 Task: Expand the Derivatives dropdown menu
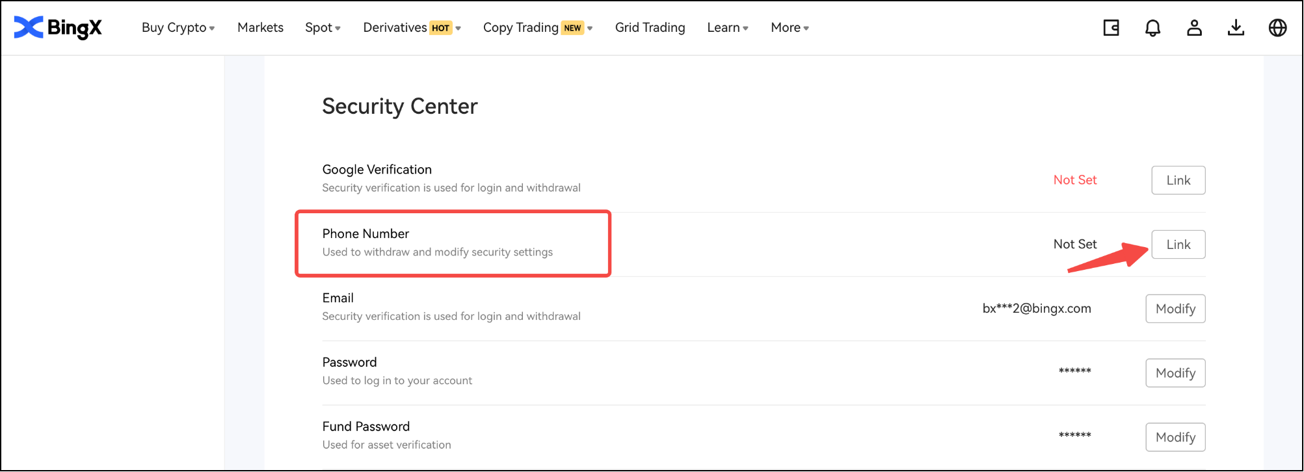tap(412, 28)
